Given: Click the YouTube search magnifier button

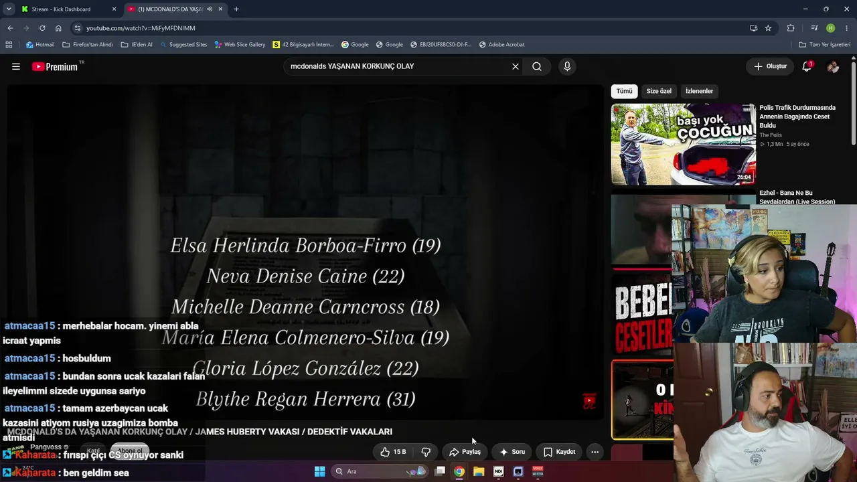Looking at the screenshot, I should click(x=537, y=66).
